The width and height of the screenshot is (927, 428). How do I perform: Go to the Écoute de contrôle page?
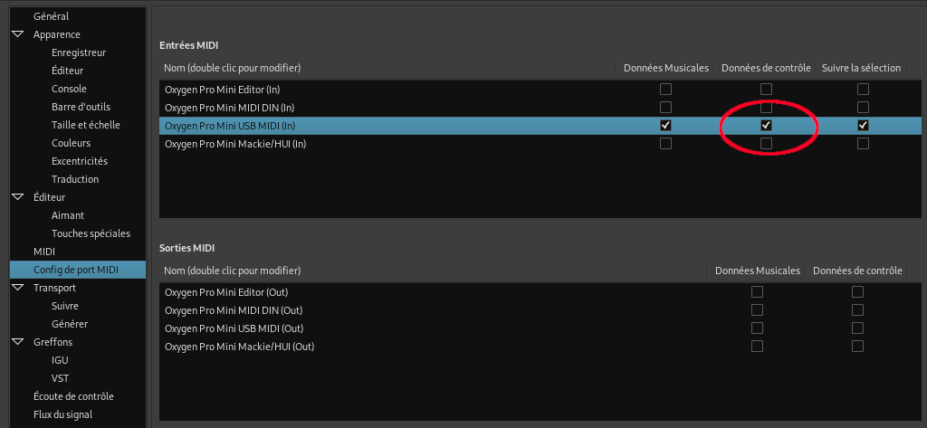click(x=73, y=396)
